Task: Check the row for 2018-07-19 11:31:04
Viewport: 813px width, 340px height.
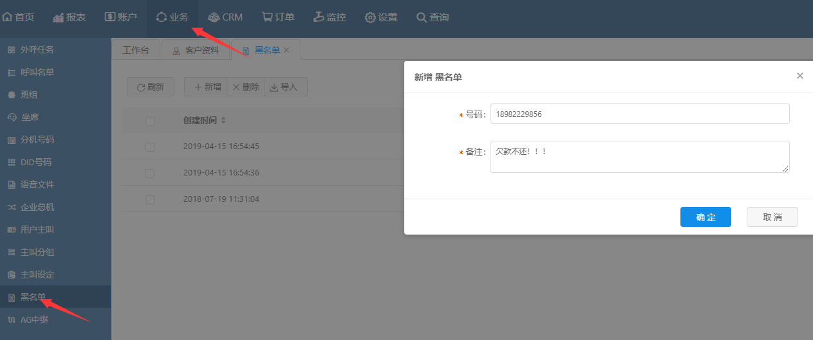Action: [150, 200]
